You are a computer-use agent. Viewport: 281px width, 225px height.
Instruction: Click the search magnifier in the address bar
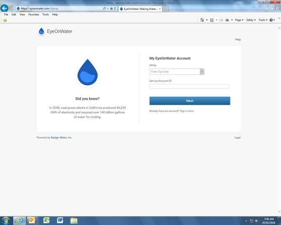104,8
